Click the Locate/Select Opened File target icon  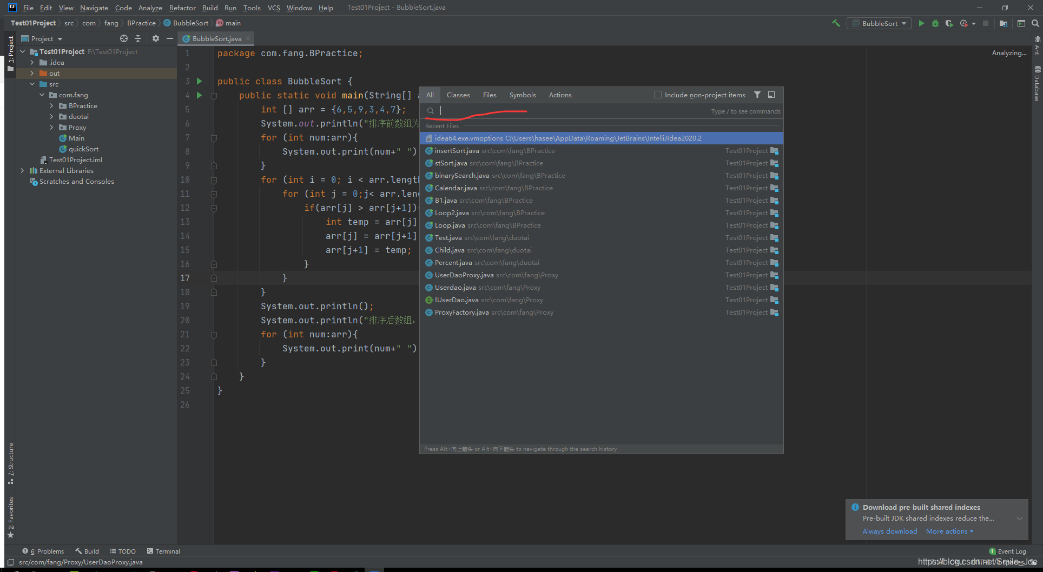124,38
